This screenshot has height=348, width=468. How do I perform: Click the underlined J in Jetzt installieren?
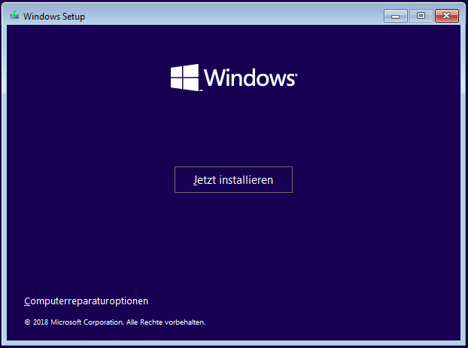coord(194,180)
